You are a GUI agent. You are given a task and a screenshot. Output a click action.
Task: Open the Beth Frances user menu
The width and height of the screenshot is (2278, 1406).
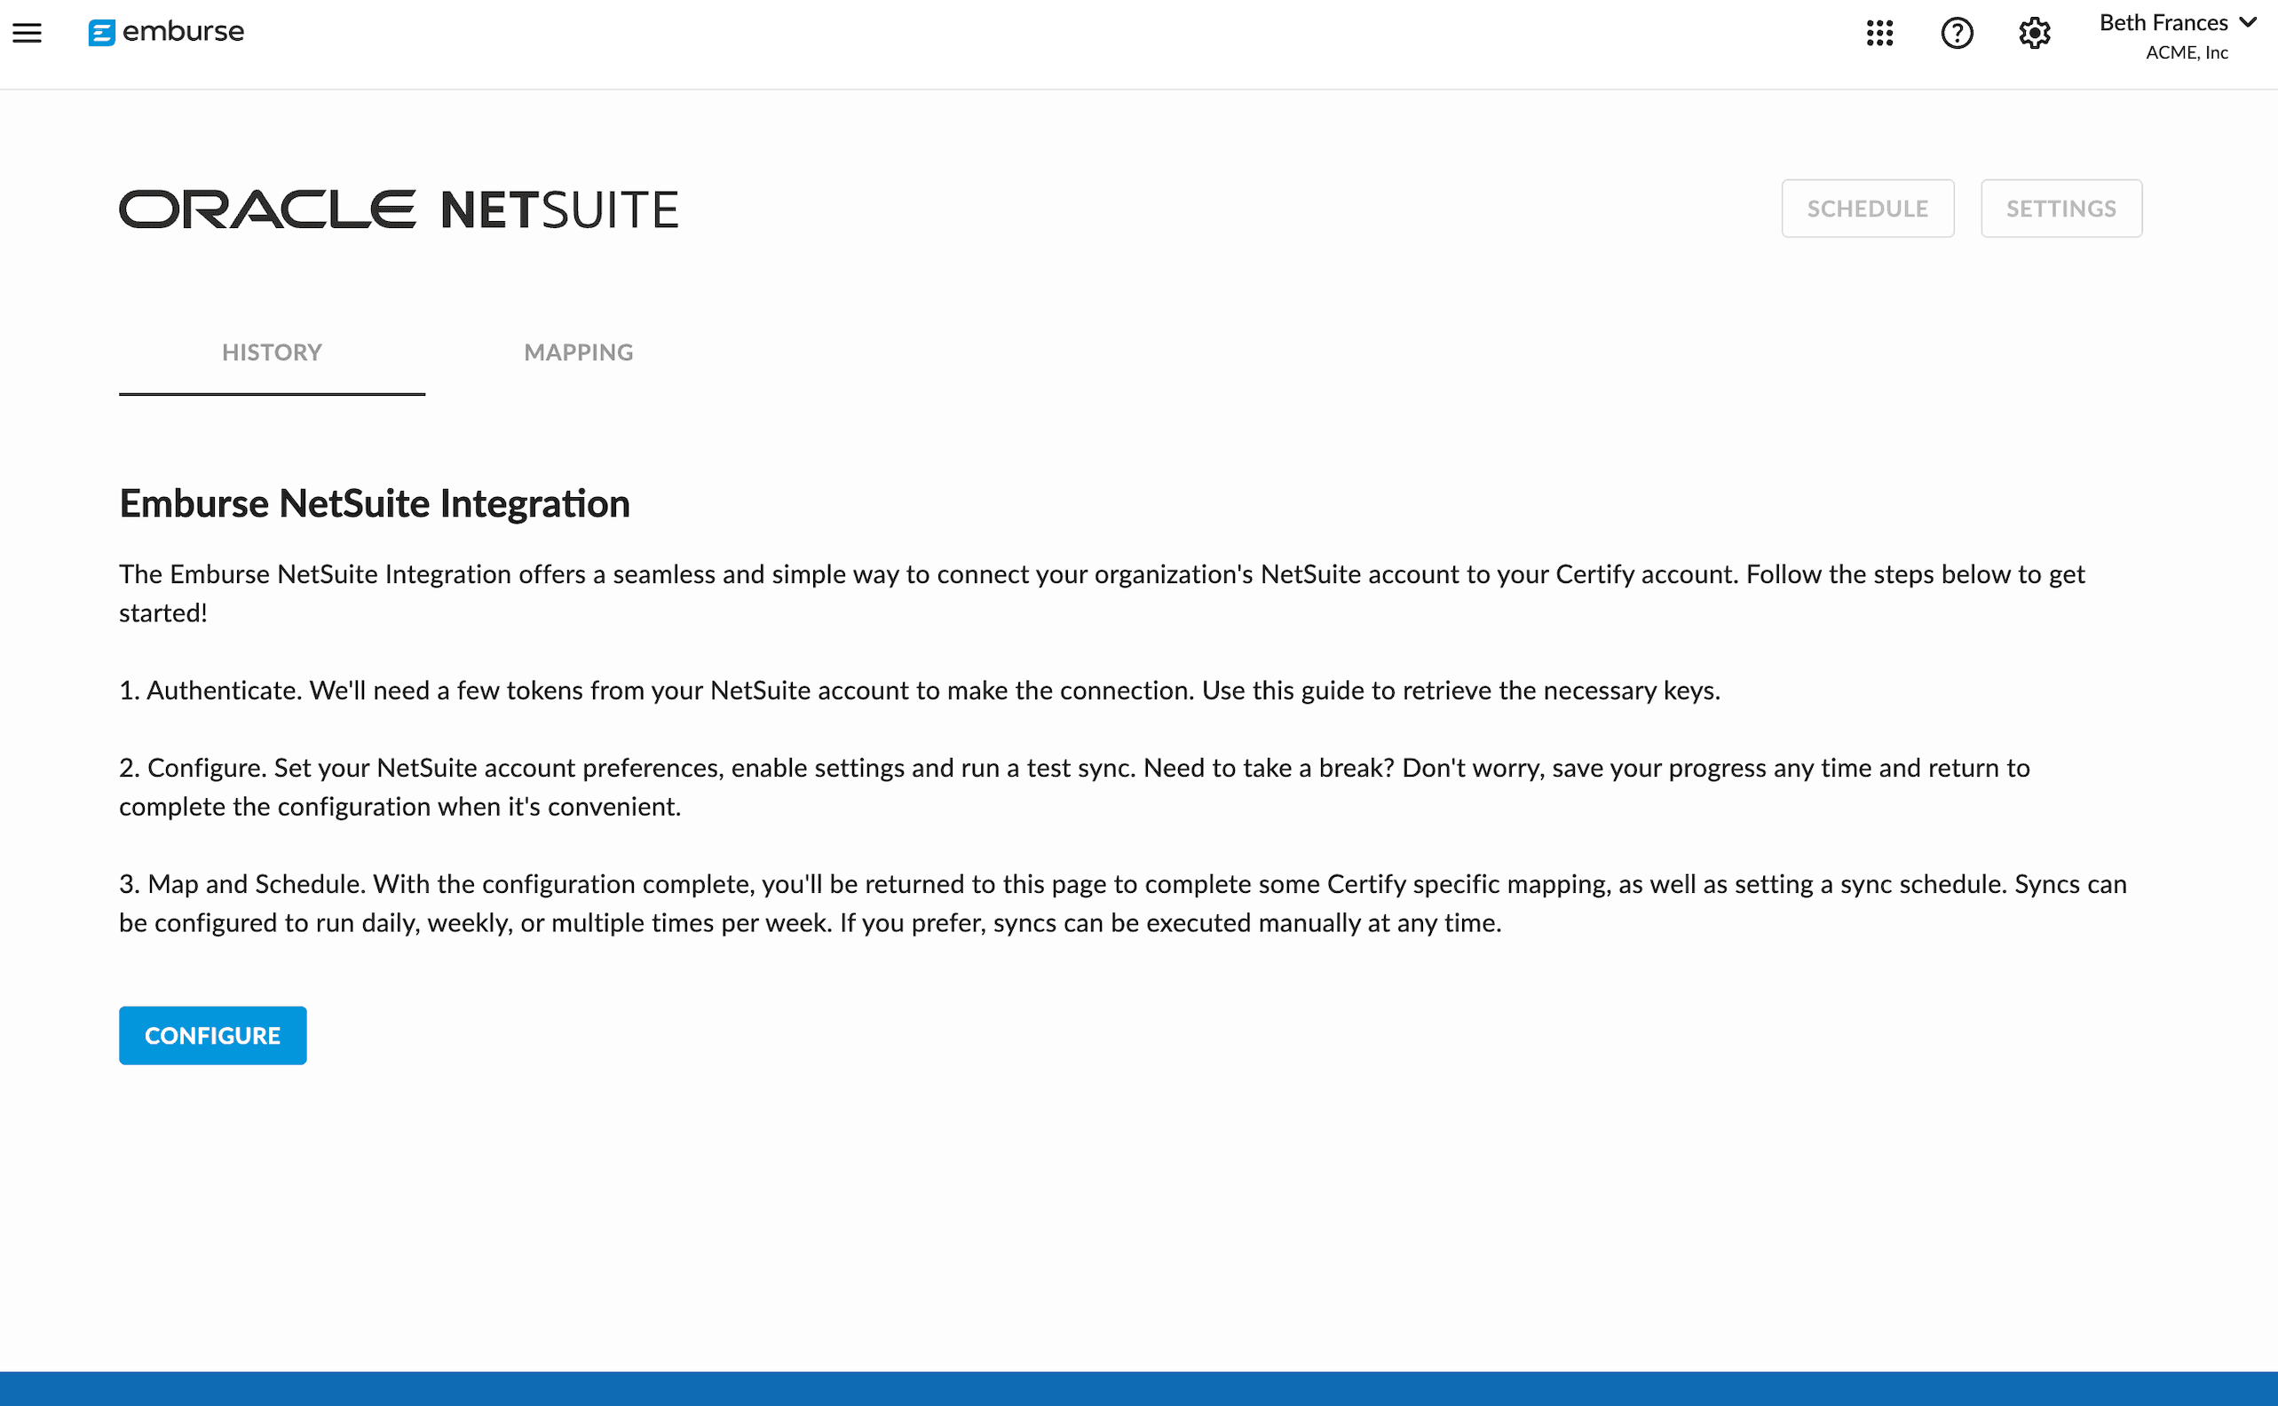point(2163,23)
